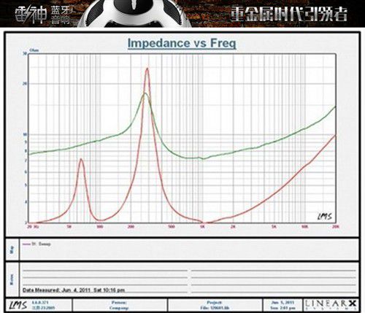The image size is (365, 313).
Task: Click the Notes side label
Action: (12, 279)
